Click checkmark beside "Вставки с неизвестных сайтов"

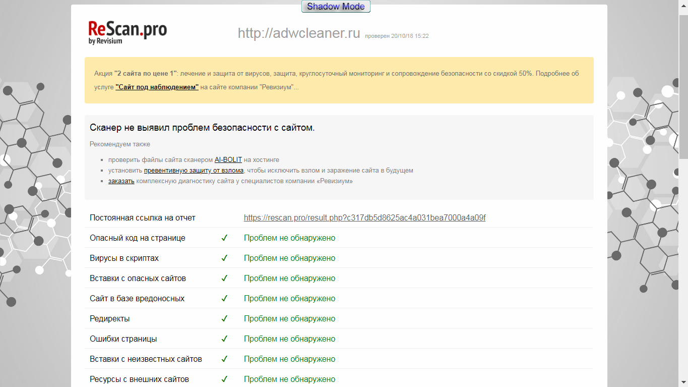[x=224, y=359]
